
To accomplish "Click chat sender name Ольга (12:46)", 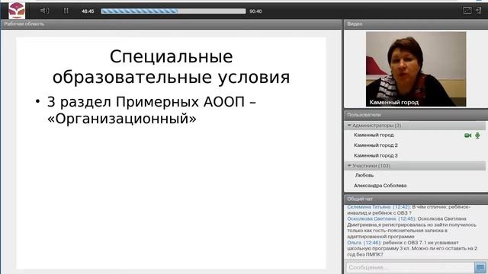I will tap(364, 243).
